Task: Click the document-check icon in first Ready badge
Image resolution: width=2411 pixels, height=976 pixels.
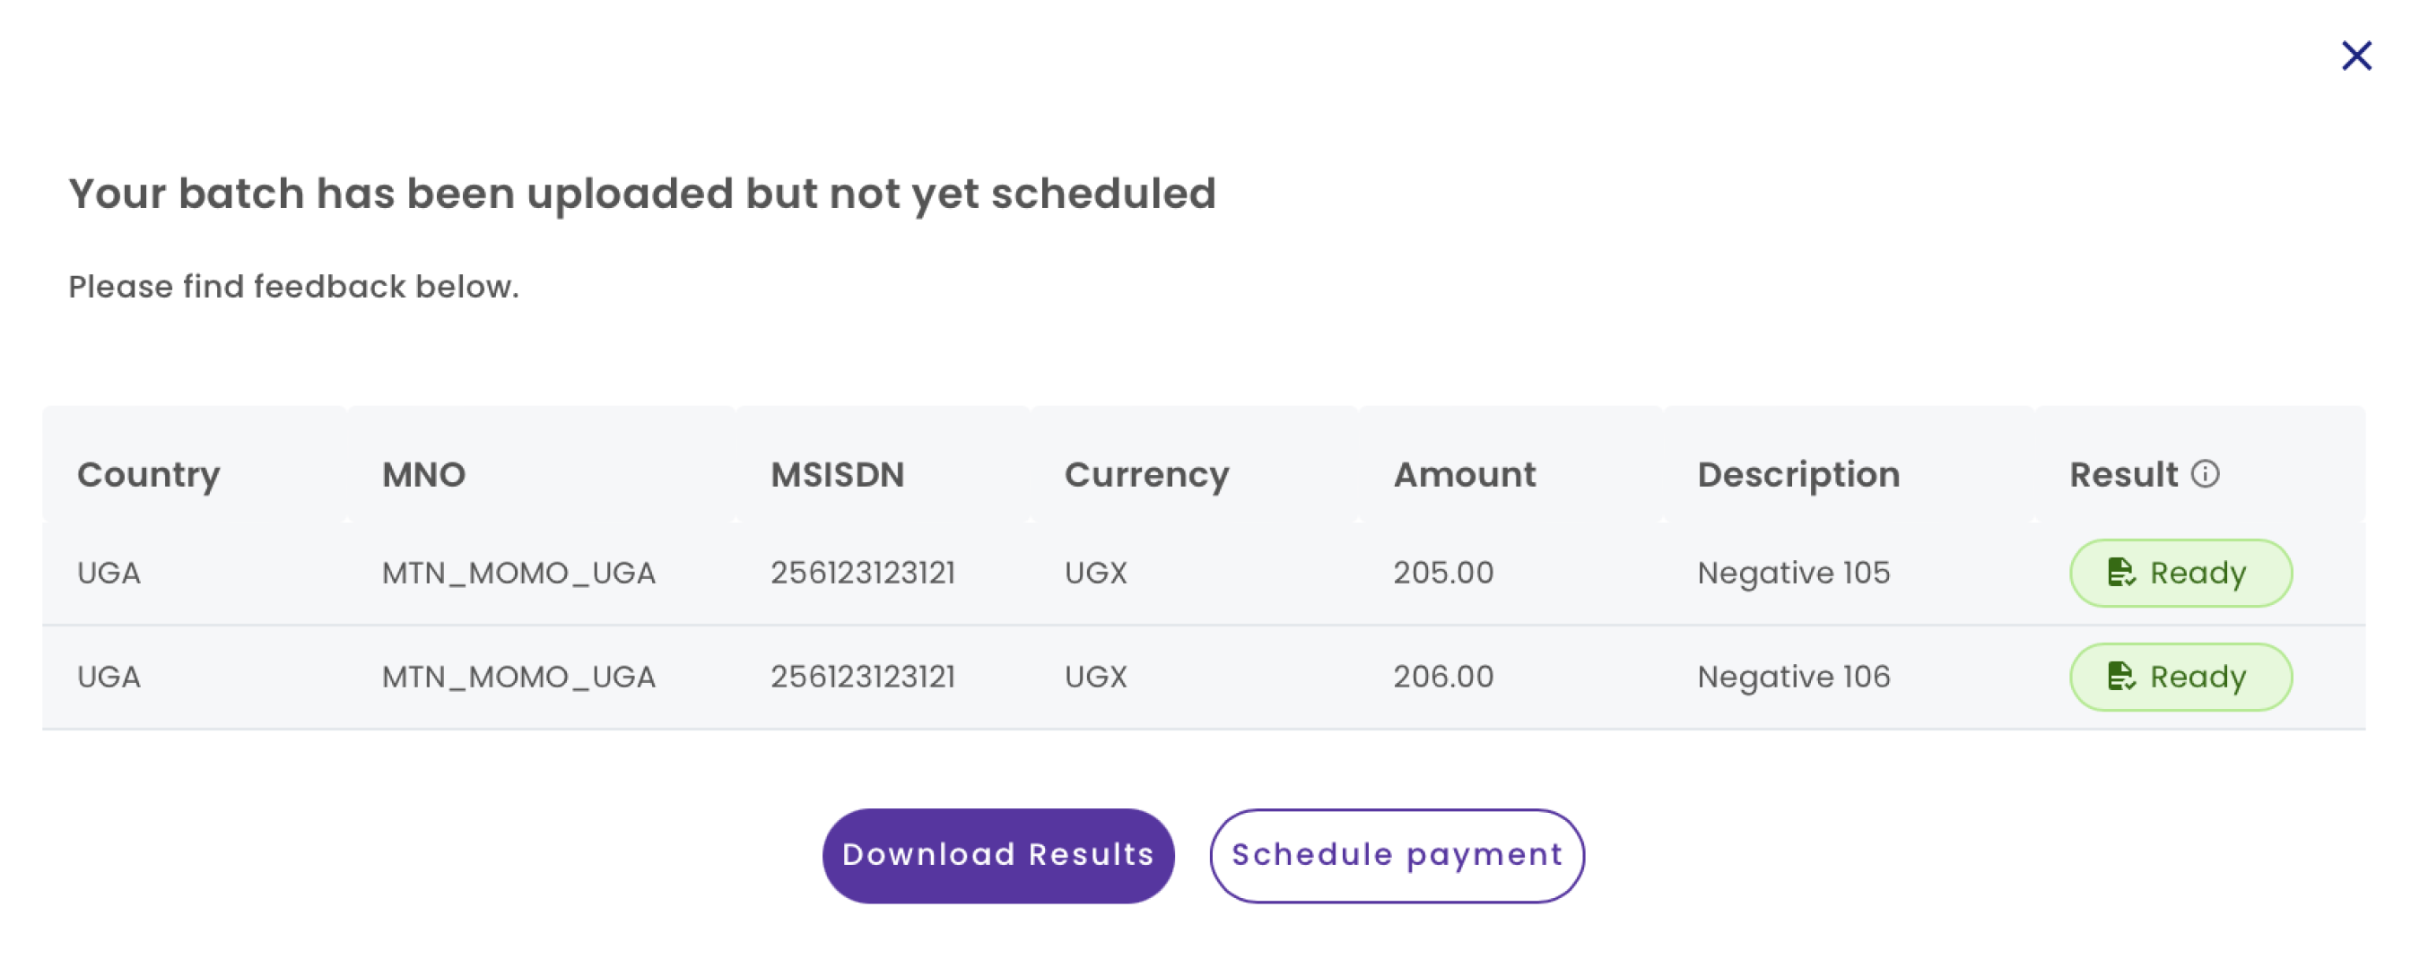Action: tap(2124, 573)
